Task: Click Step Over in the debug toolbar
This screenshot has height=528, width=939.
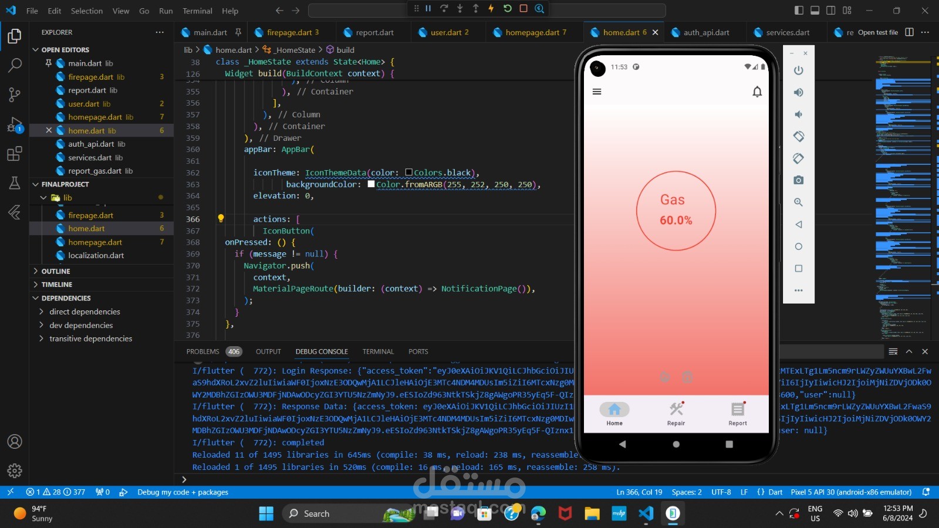Action: click(x=444, y=8)
